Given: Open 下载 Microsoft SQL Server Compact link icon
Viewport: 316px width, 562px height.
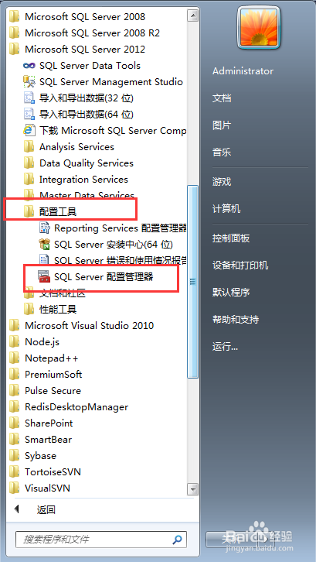Looking at the screenshot, I should (x=29, y=131).
